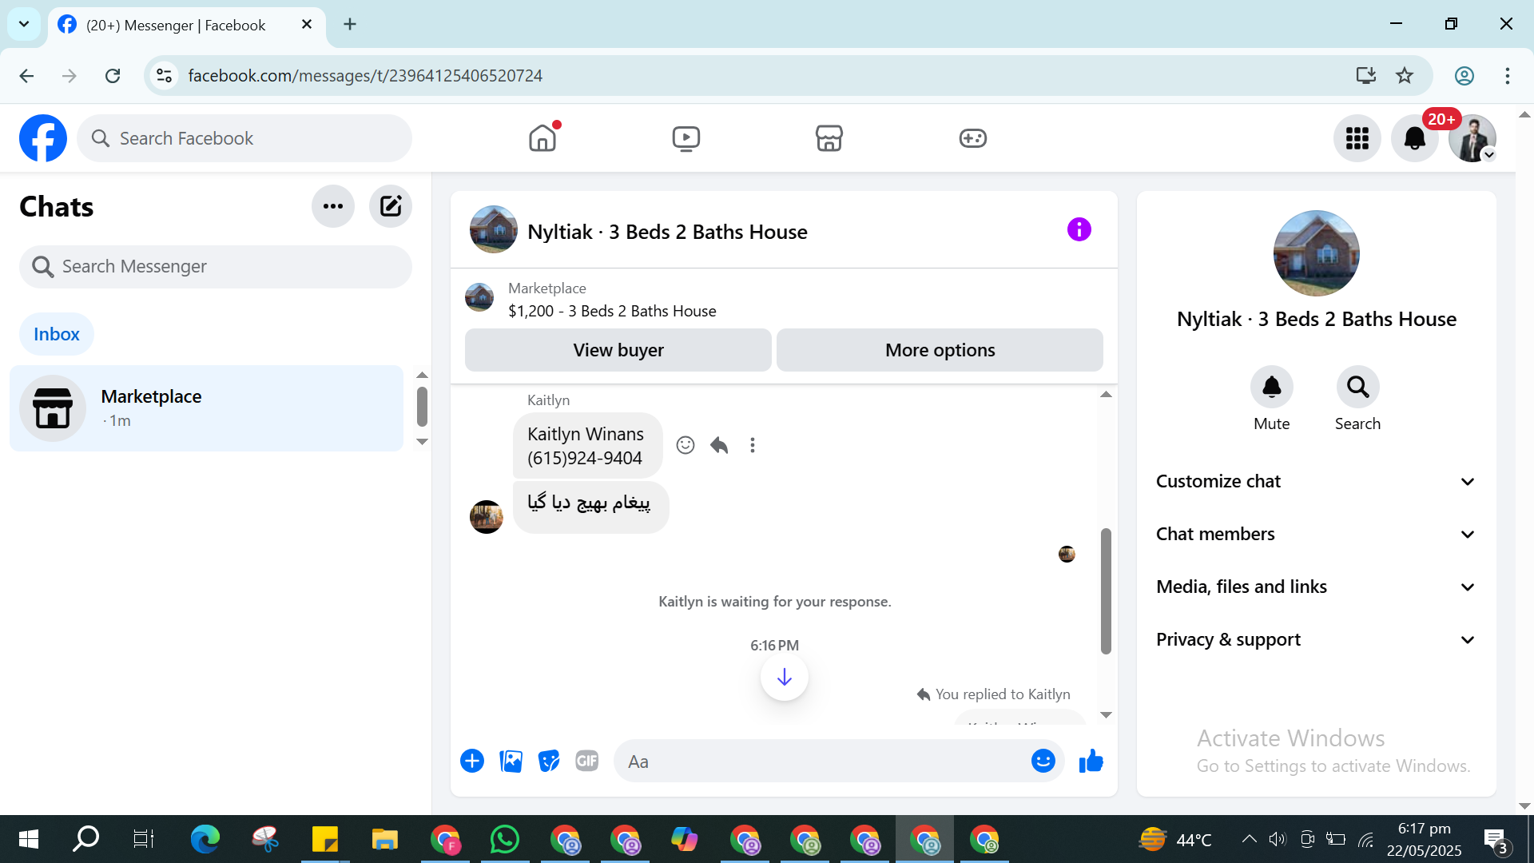Open account profile picture menu
1534x863 pixels.
point(1472,138)
